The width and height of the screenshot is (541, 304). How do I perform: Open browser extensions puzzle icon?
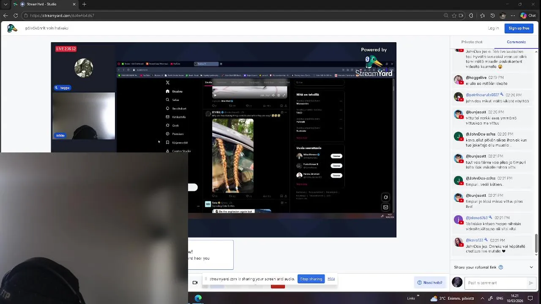[471, 16]
